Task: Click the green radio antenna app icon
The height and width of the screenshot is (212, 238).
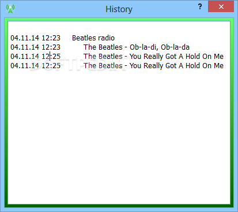Action: point(10,9)
